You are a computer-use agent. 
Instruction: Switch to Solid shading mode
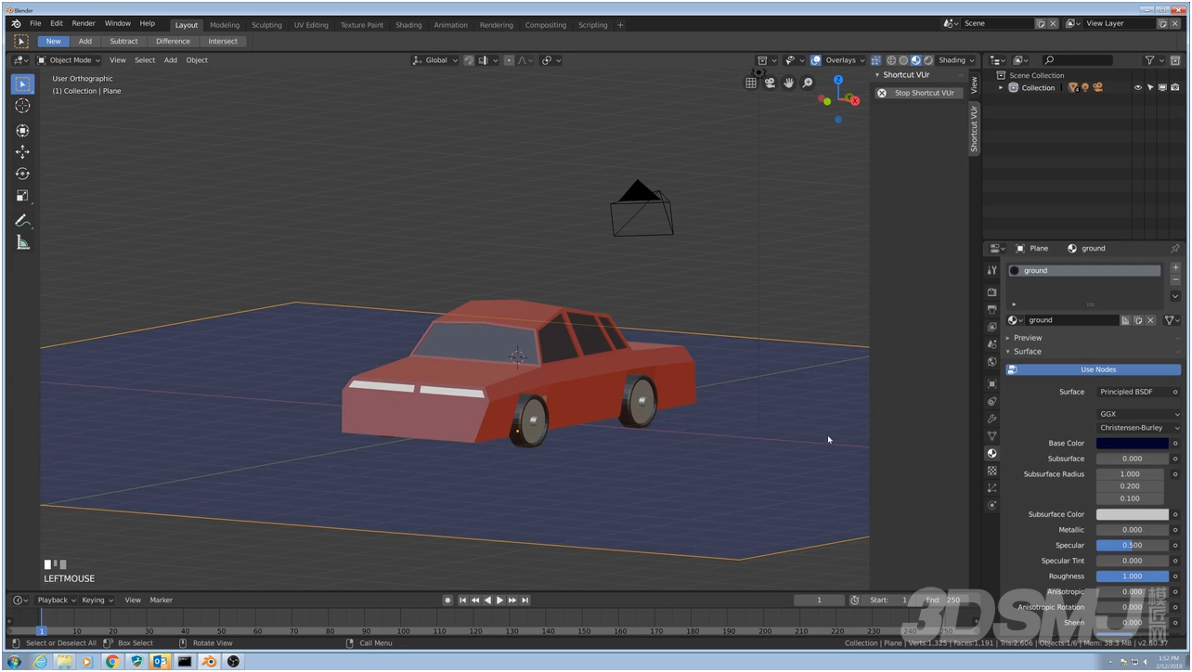pos(903,60)
